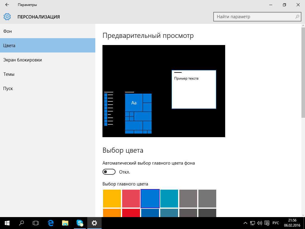Click the Найти параметр search field
Image resolution: width=305 pixels, height=229 pixels.
coord(255,17)
